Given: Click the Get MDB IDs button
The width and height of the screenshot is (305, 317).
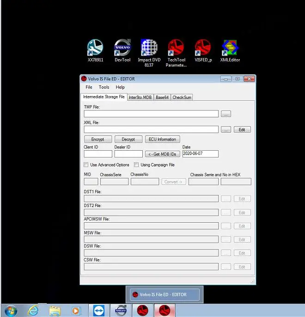Looking at the screenshot, I should tap(163, 154).
